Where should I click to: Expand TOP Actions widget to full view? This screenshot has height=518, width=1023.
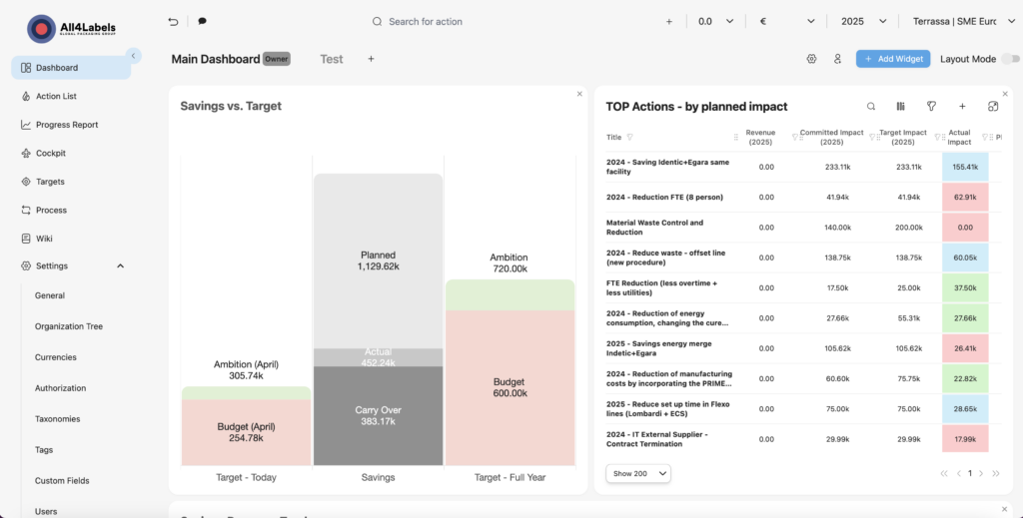[x=992, y=106]
